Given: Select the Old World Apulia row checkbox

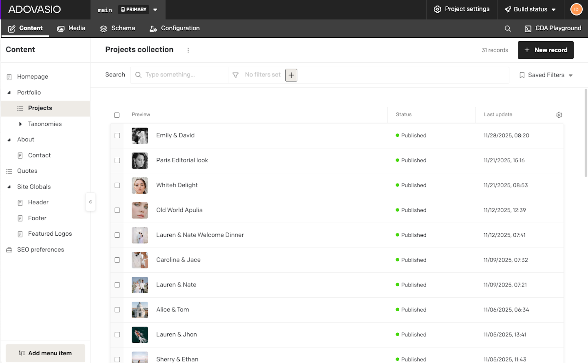Looking at the screenshot, I should pos(117,210).
